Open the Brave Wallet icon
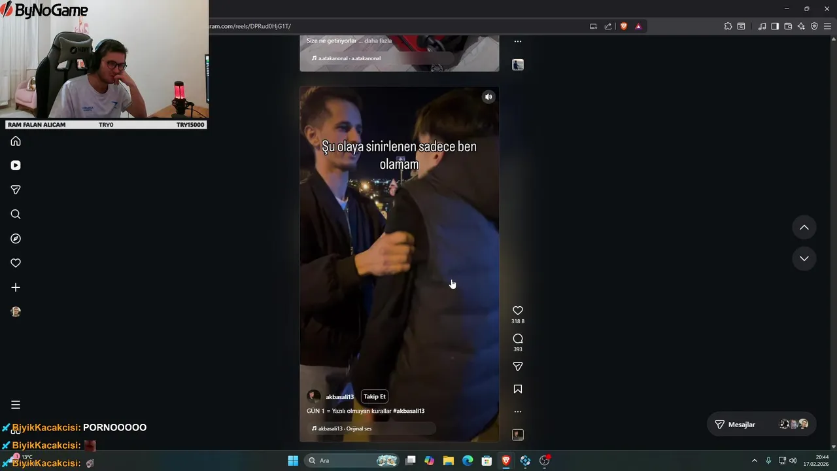This screenshot has width=837, height=471. tap(788, 26)
